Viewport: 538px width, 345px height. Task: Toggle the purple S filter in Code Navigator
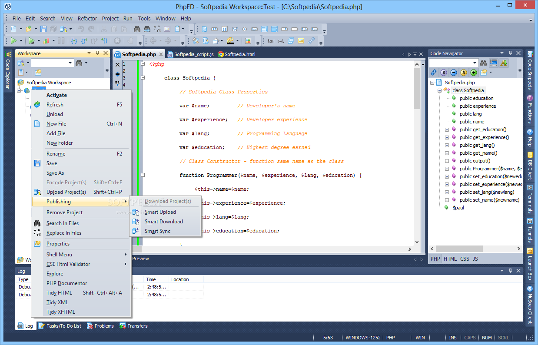[444, 73]
